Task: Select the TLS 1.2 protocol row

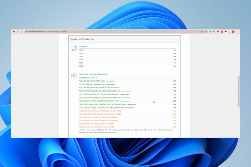Action: (127, 53)
